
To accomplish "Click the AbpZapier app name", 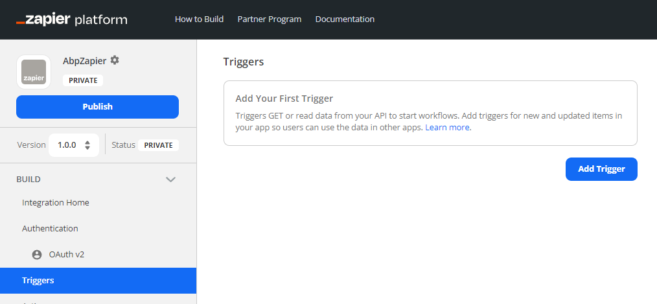I will click(85, 61).
